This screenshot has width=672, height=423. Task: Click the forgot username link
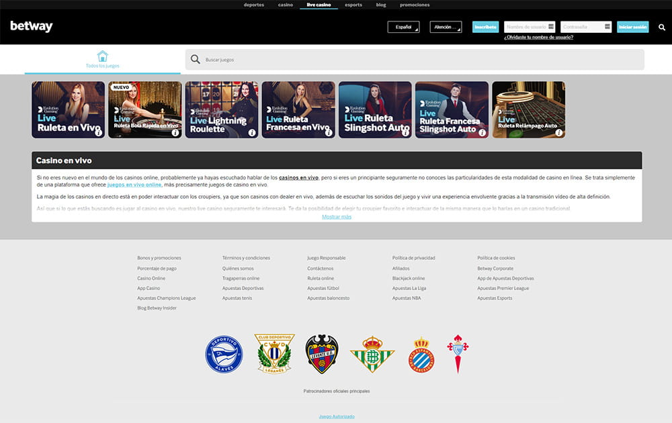point(539,37)
